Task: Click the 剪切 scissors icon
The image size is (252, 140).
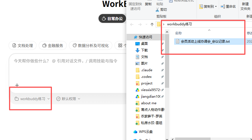Action: point(157,10)
